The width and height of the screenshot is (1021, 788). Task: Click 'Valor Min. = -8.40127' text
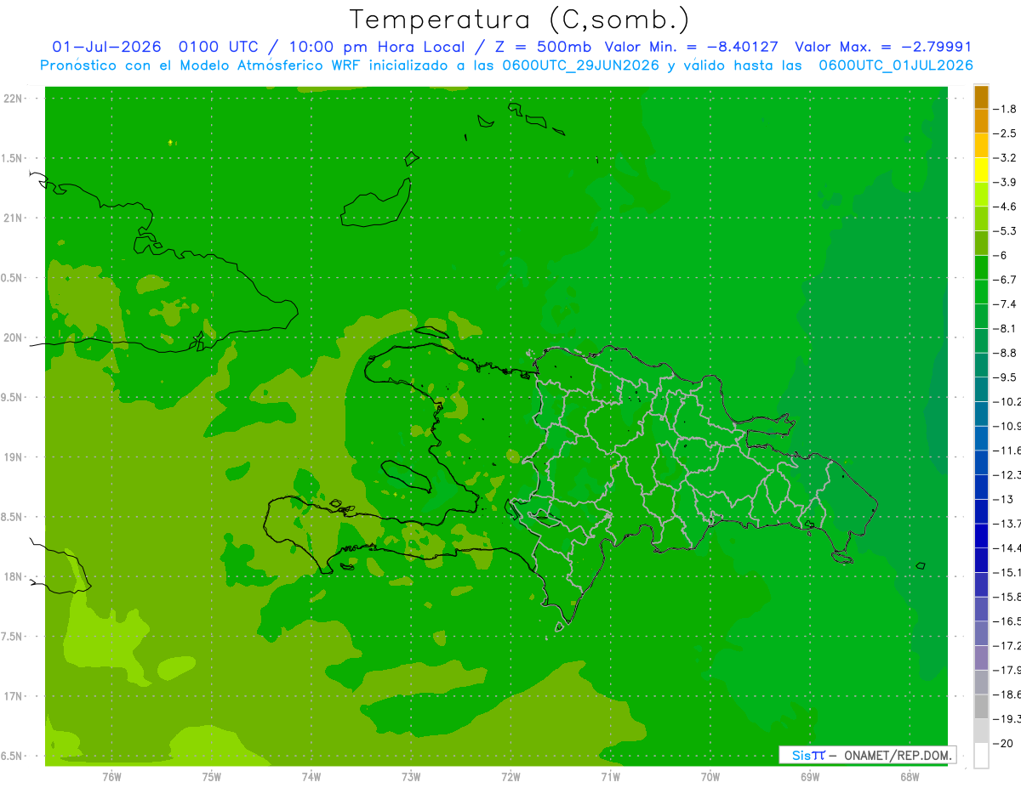click(691, 48)
